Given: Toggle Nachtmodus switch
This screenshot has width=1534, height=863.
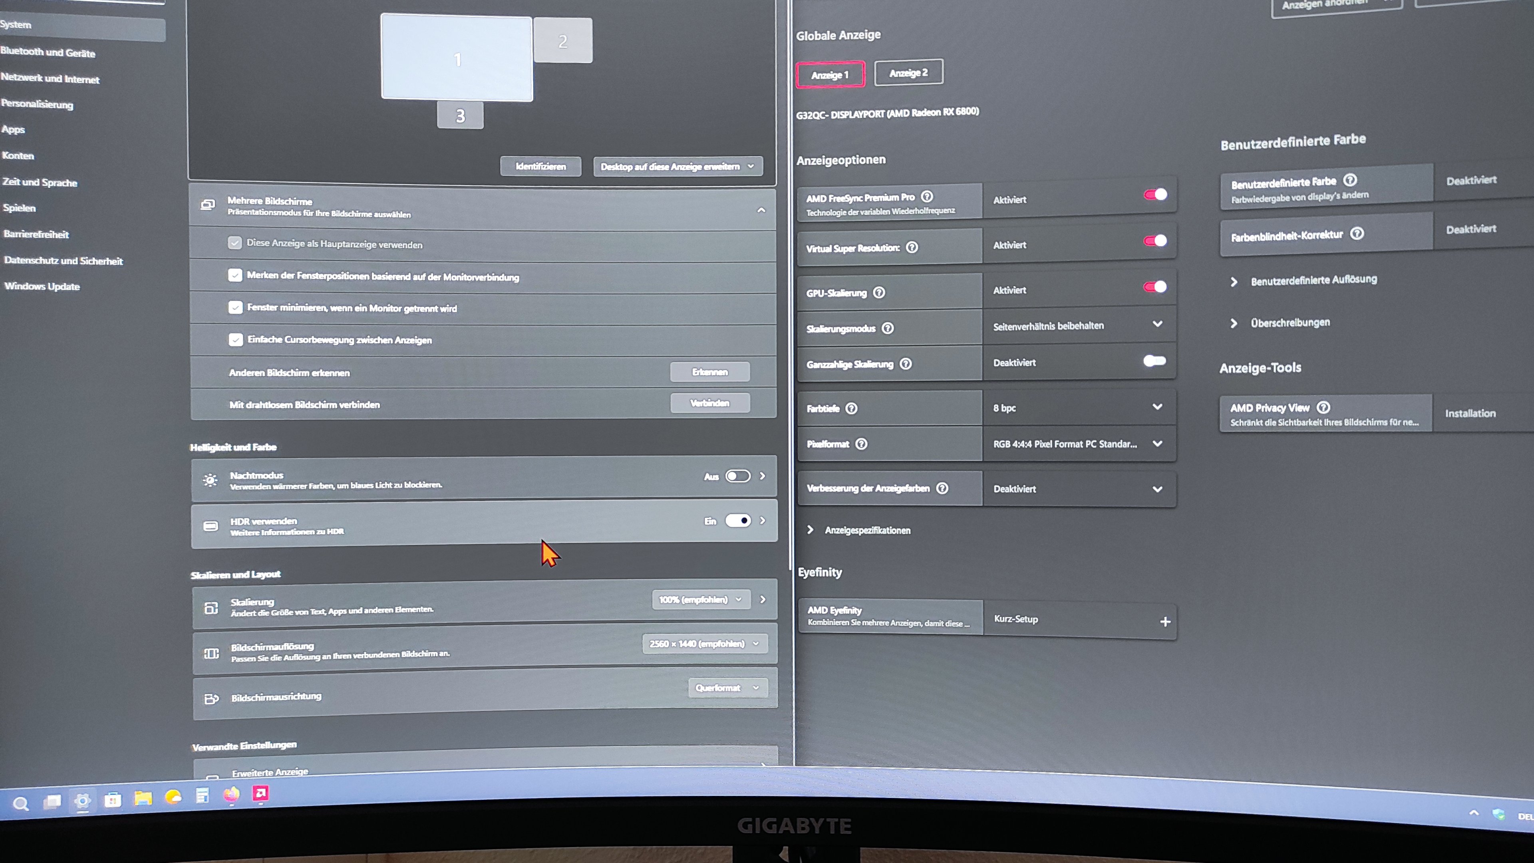Looking at the screenshot, I should coord(738,476).
